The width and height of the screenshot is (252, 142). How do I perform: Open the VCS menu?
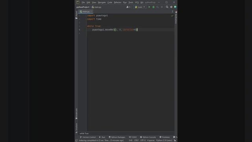click(137, 2)
